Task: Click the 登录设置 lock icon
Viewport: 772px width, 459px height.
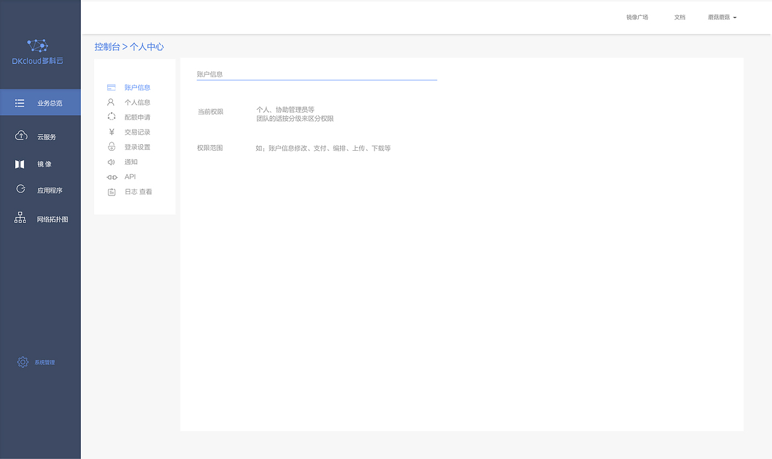Action: click(x=112, y=147)
